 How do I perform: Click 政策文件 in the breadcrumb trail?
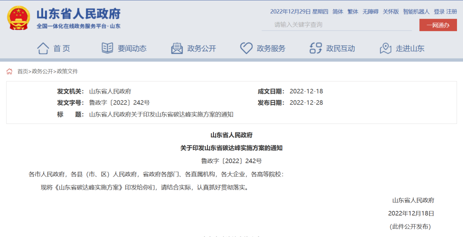coord(67,71)
